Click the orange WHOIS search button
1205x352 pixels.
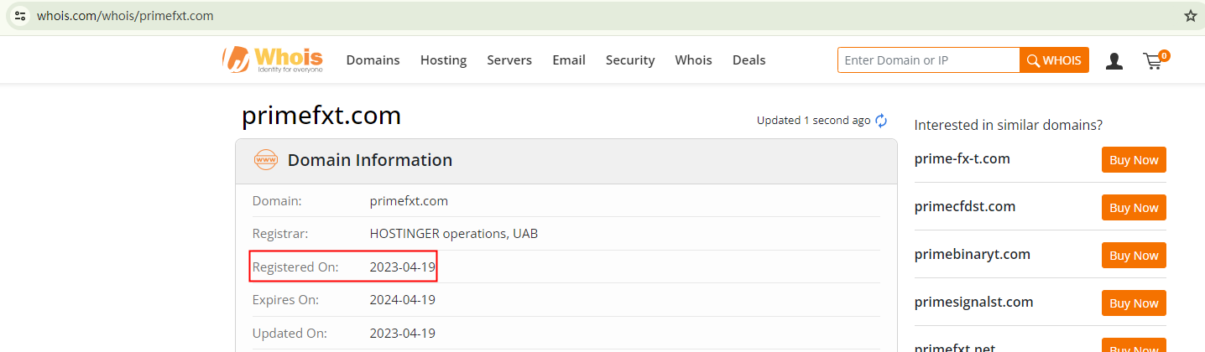pos(1054,60)
